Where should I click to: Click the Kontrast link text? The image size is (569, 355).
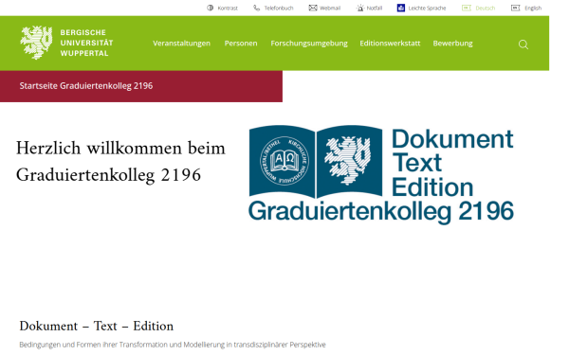click(228, 8)
